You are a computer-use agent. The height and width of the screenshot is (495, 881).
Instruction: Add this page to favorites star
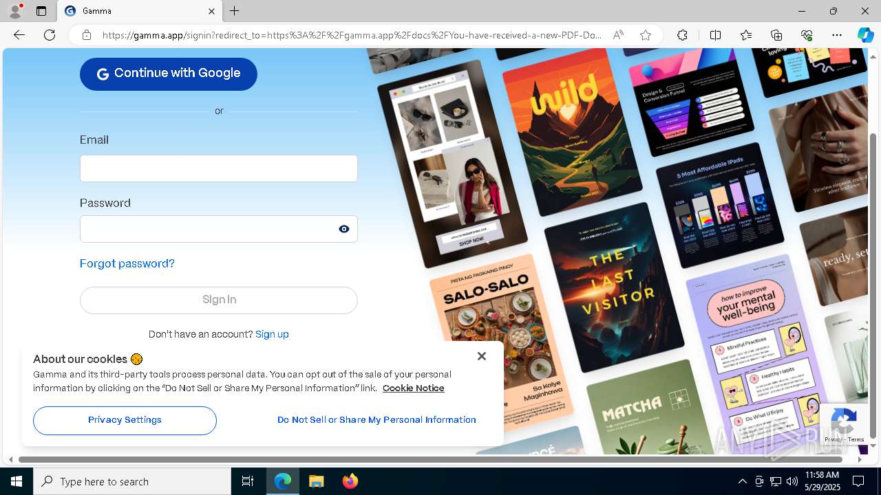(x=646, y=35)
